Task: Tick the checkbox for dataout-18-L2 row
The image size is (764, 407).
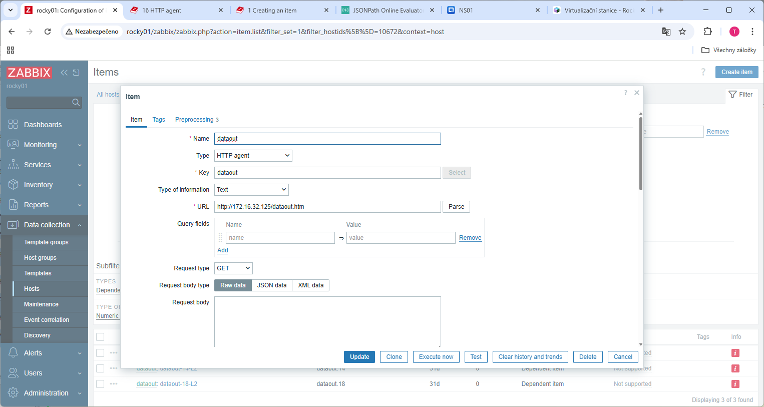Action: (100, 384)
